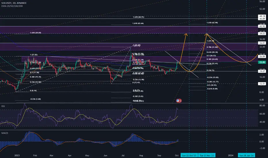
Task: Select the 48.18 price axis label
Action: 262,16
